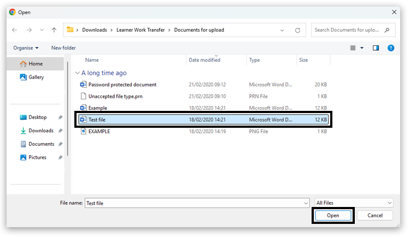Click the File name input field
410x237 pixels.
click(x=194, y=203)
